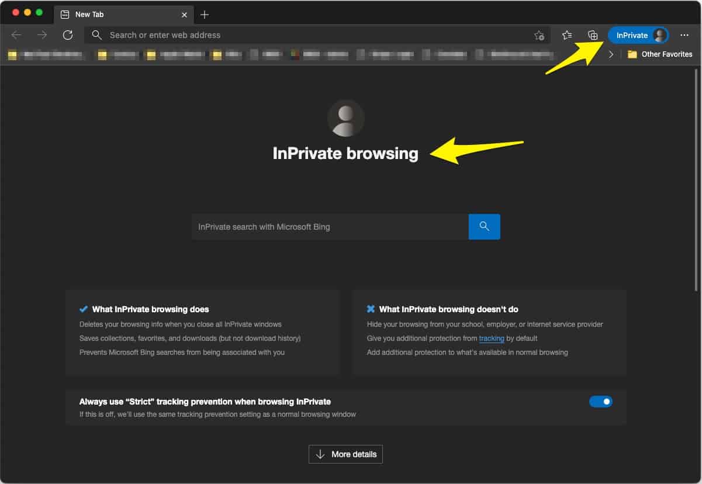Click the InPrivate browsing heading
This screenshot has width=702, height=484.
point(345,153)
